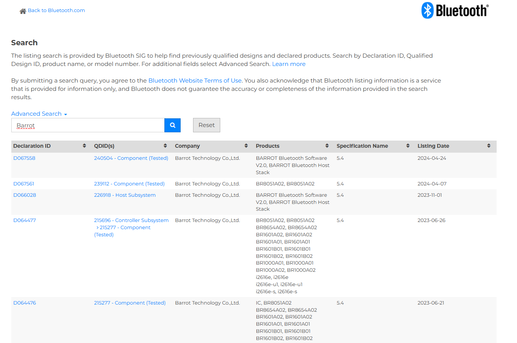The width and height of the screenshot is (517, 343).
Task: Open declaration D064476
Action: click(x=25, y=303)
